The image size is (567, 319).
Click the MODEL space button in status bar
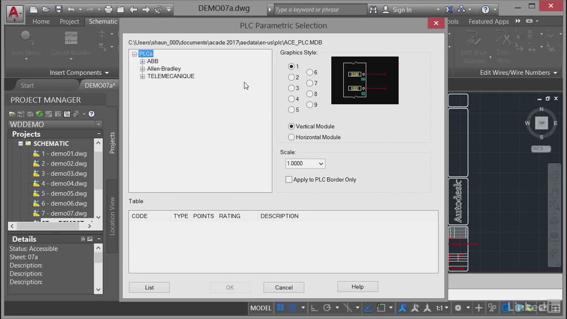tap(260, 307)
